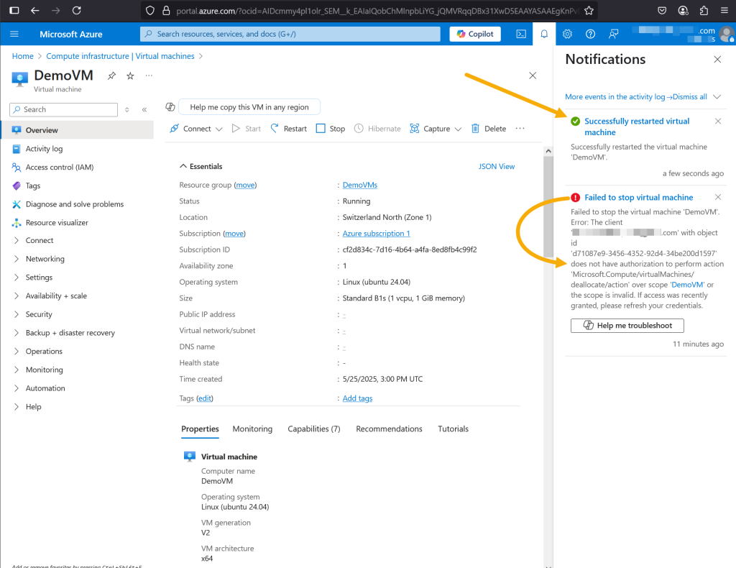
Task: Expand the notifications options chevron
Action: 717,96
